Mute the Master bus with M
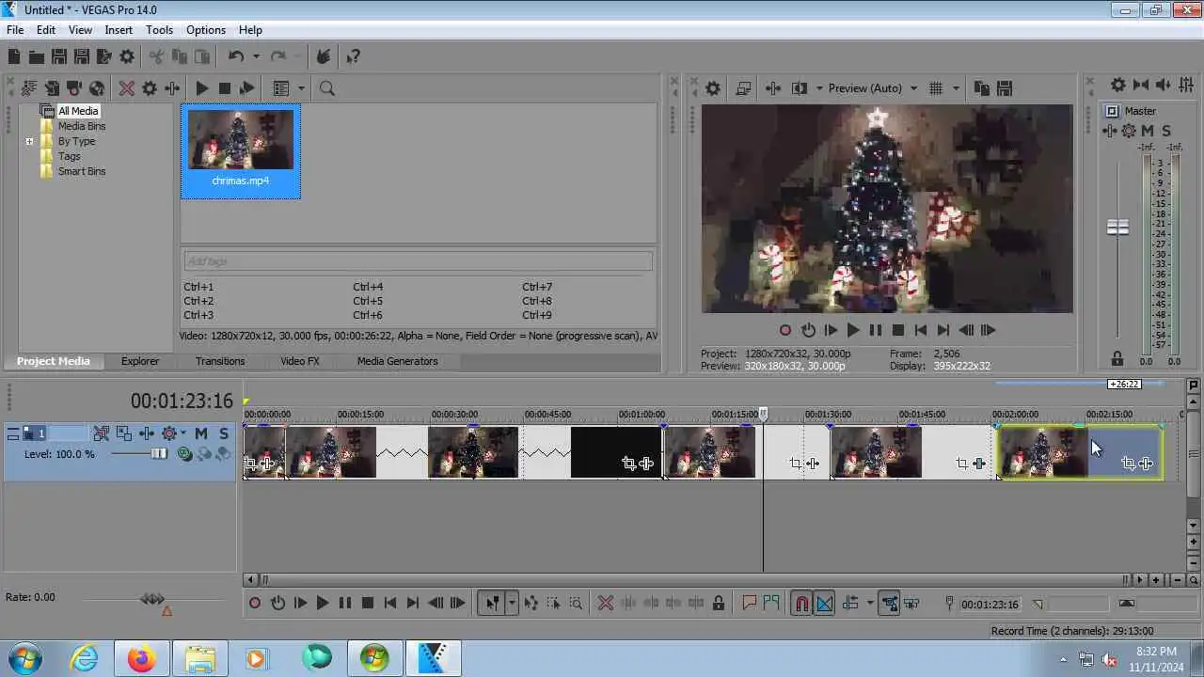 click(x=1148, y=131)
